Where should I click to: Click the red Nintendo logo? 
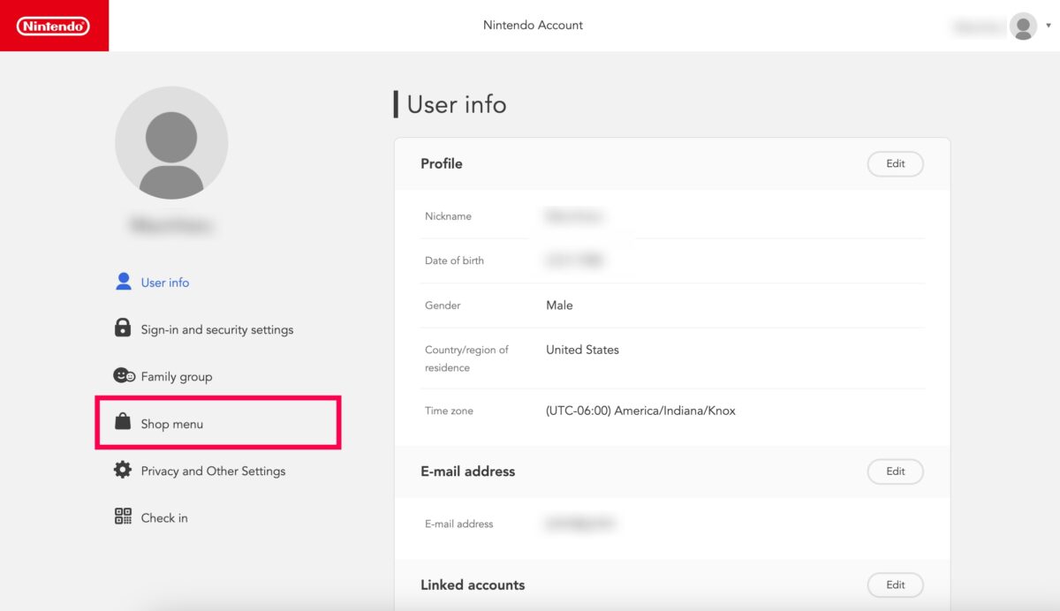point(54,26)
